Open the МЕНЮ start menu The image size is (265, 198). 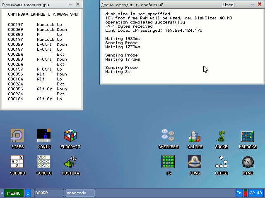14,193
